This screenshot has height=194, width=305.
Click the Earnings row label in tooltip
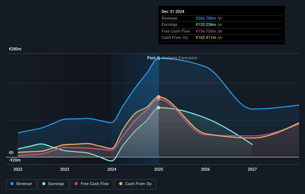click(170, 24)
